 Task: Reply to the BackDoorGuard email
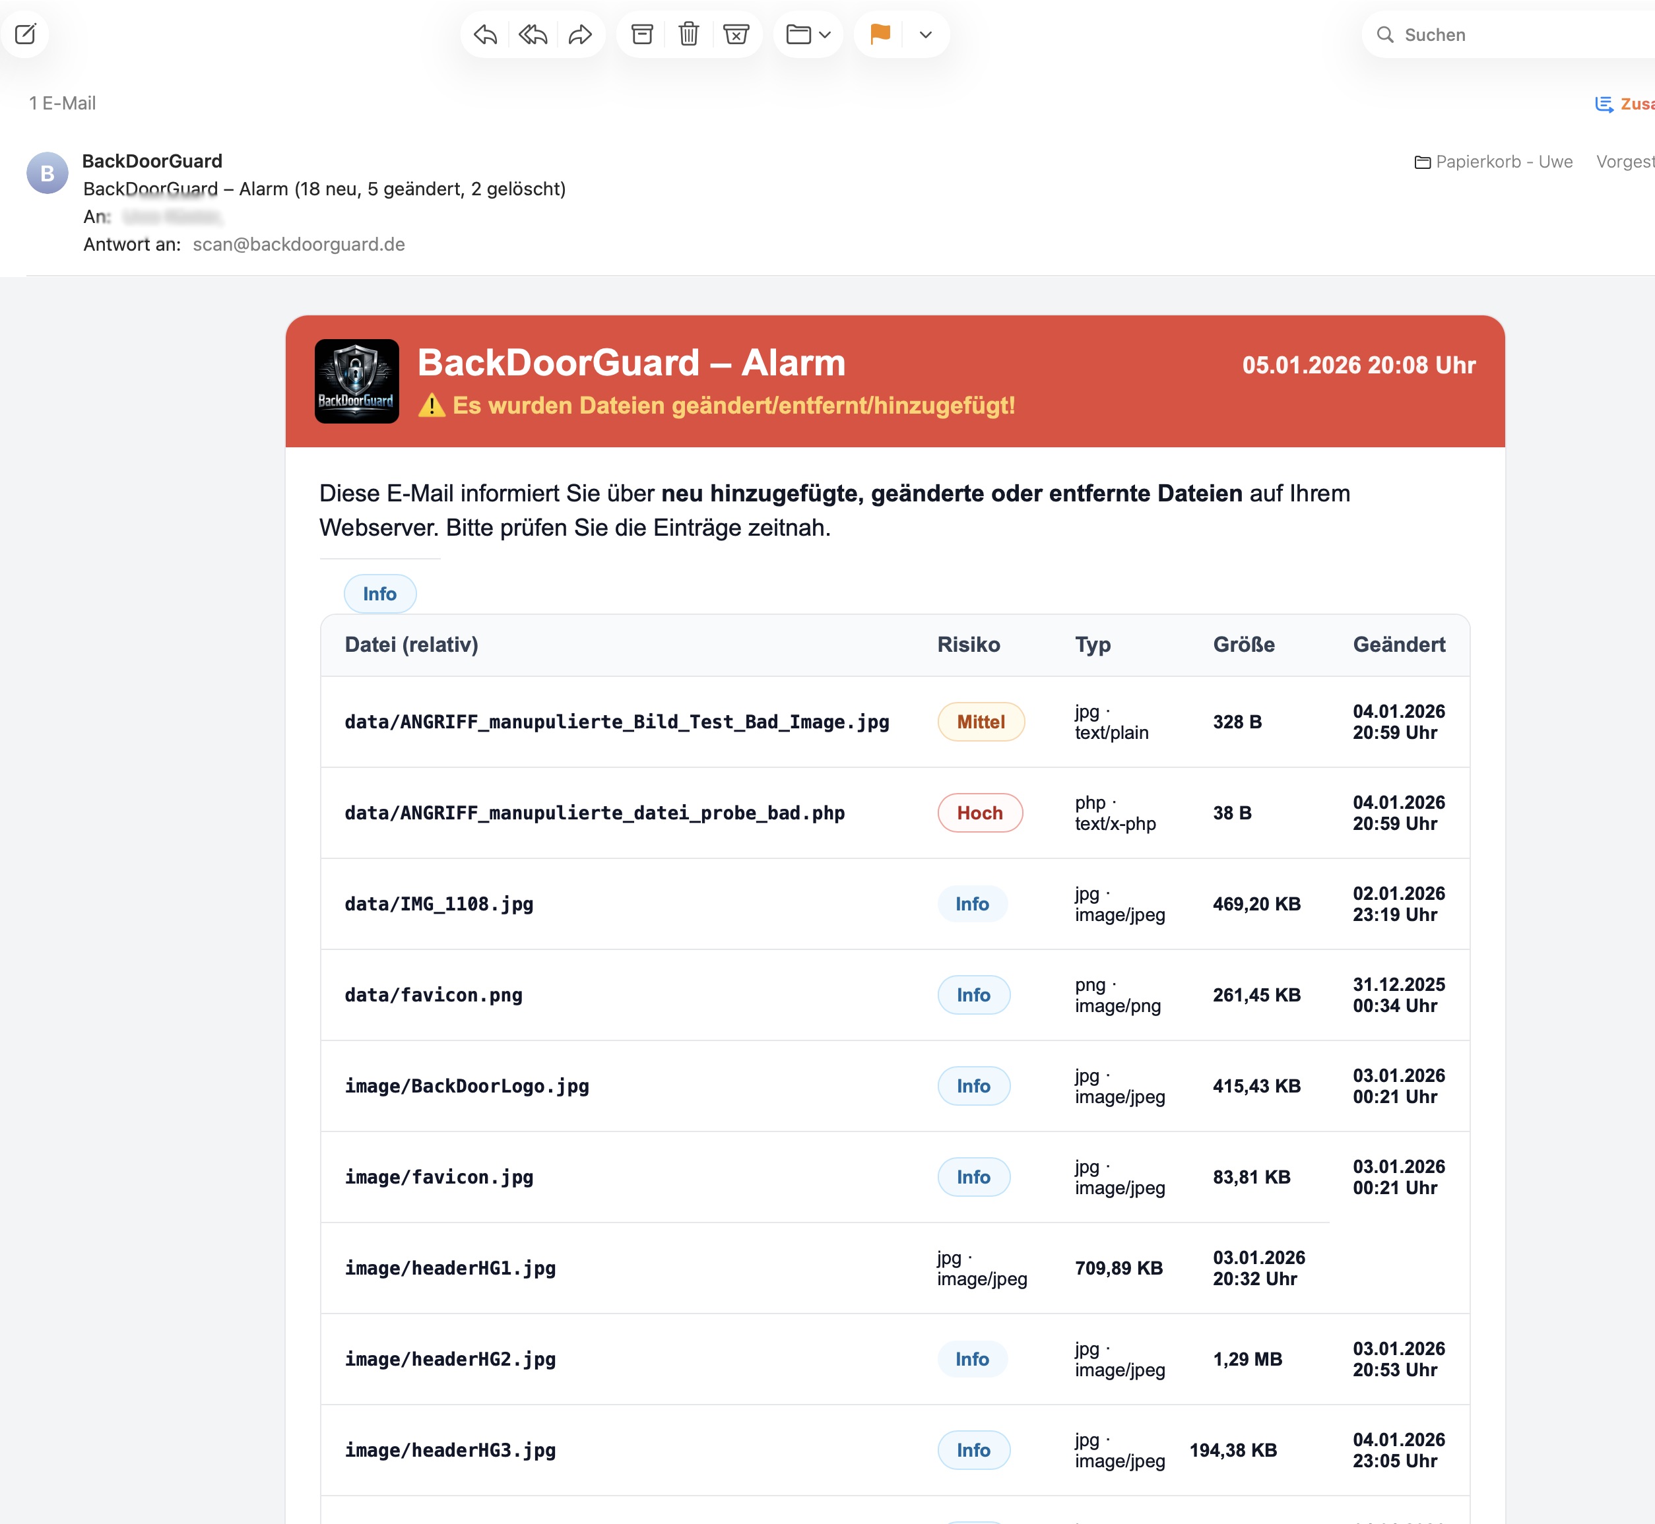pos(485,34)
